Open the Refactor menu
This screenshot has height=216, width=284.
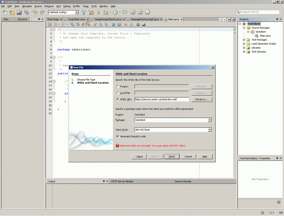click(49, 6)
